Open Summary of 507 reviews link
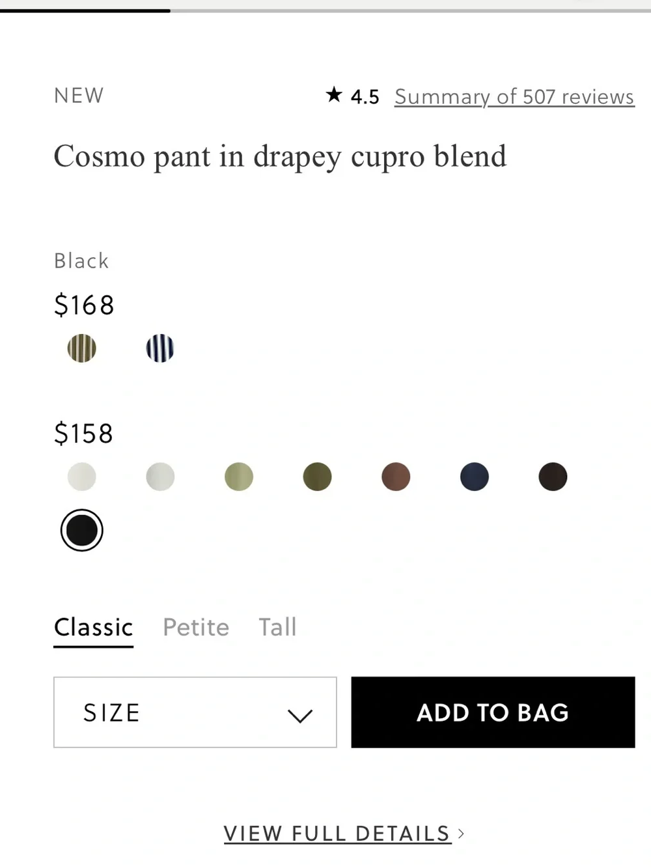Viewport: 651px width, 868px height. click(514, 96)
